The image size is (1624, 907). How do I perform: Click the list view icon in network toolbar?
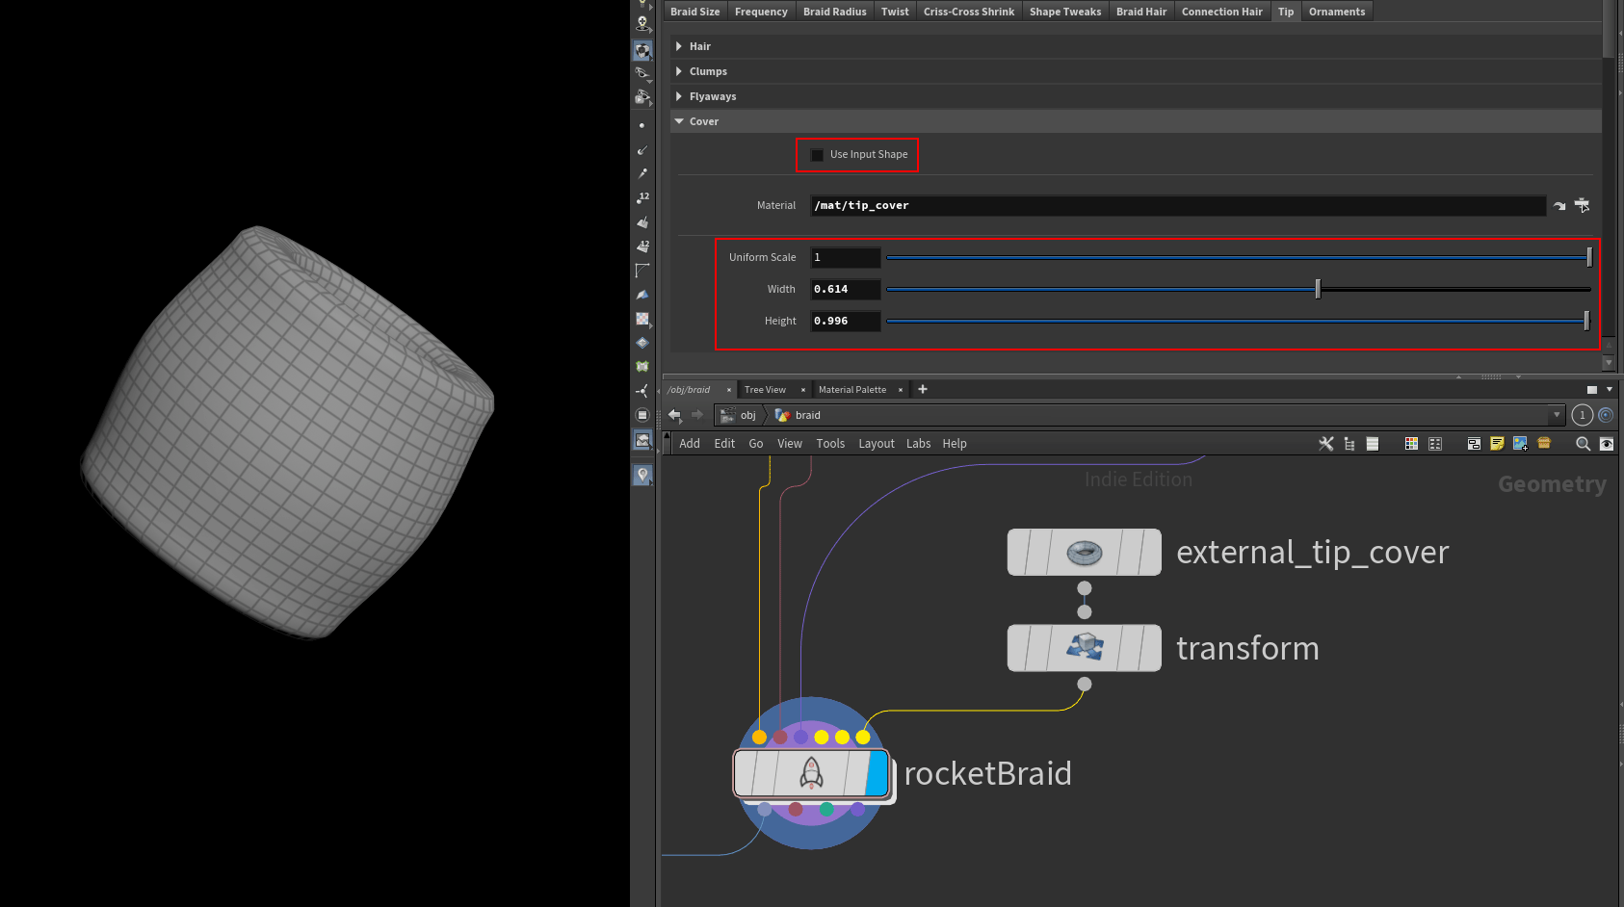click(1373, 444)
